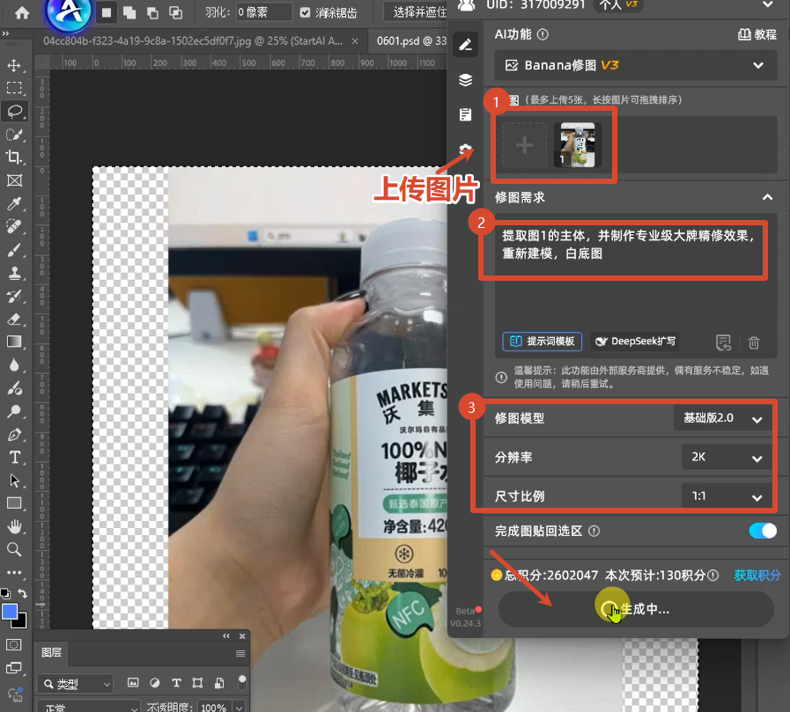The image size is (790, 712).
Task: Expand the account dropdown beside UID
Action: pos(768,4)
